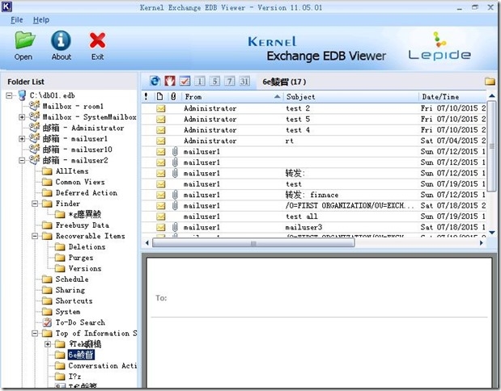Click the checkmark filter toolbar icon
Viewport: 501px width, 391px height.
(x=185, y=81)
